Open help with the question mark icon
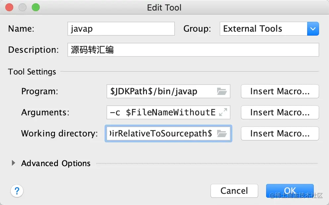 tap(17, 190)
